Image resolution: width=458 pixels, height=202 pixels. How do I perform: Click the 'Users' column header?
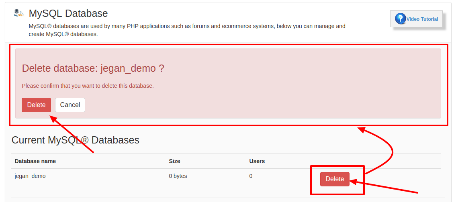257,161
